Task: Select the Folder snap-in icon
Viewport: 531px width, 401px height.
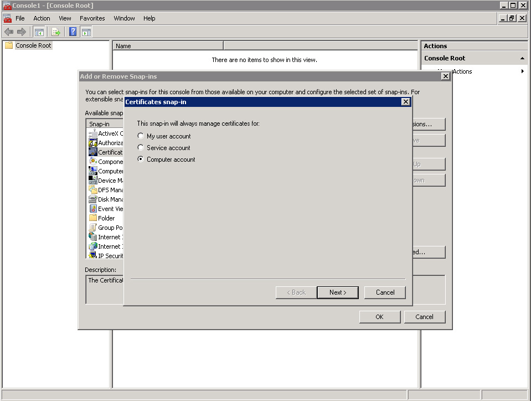Action: (x=93, y=218)
